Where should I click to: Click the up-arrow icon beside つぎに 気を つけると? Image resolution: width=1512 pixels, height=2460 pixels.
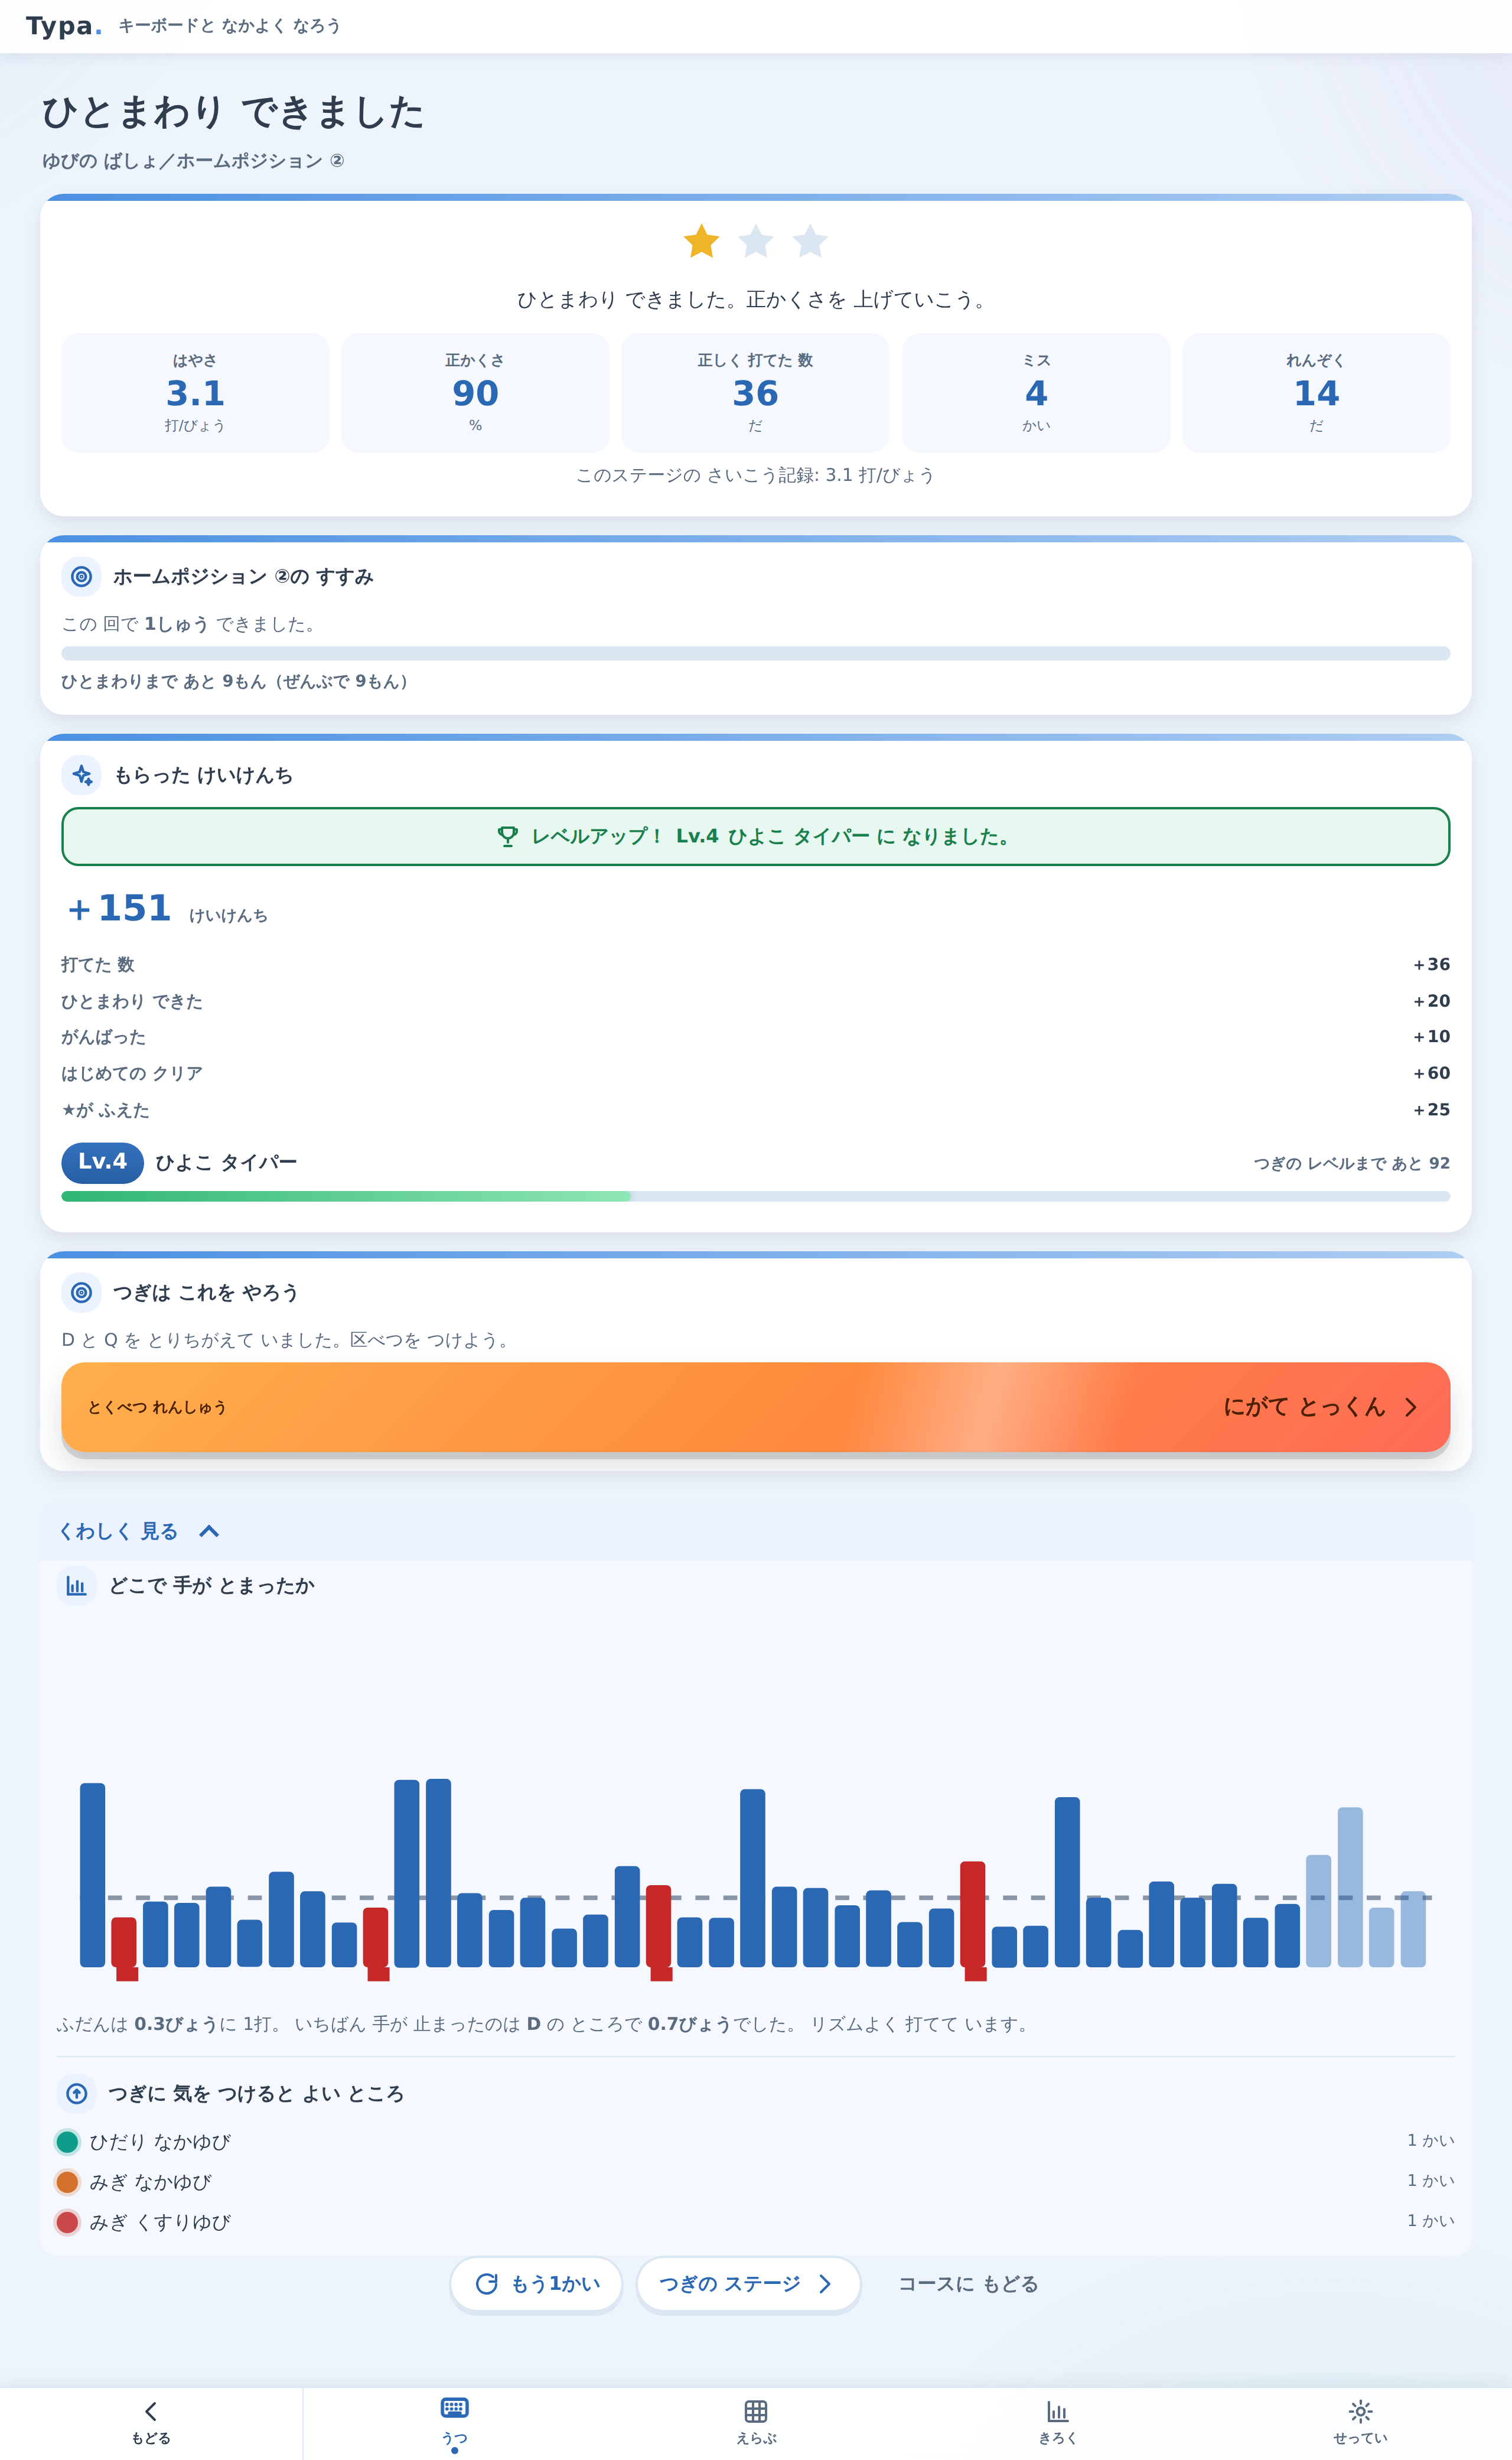pyautogui.click(x=77, y=2093)
